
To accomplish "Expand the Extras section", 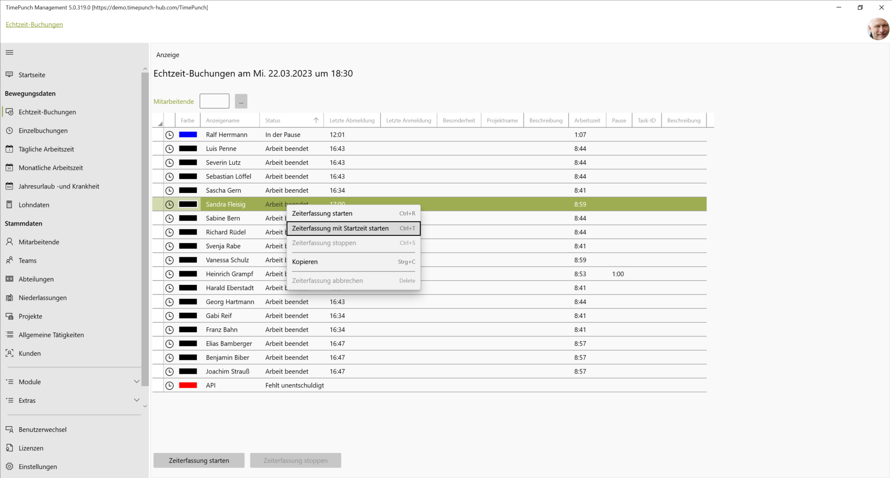I will tap(137, 400).
